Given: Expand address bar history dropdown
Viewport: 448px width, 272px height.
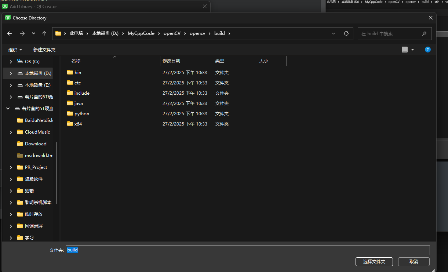Looking at the screenshot, I should [334, 33].
